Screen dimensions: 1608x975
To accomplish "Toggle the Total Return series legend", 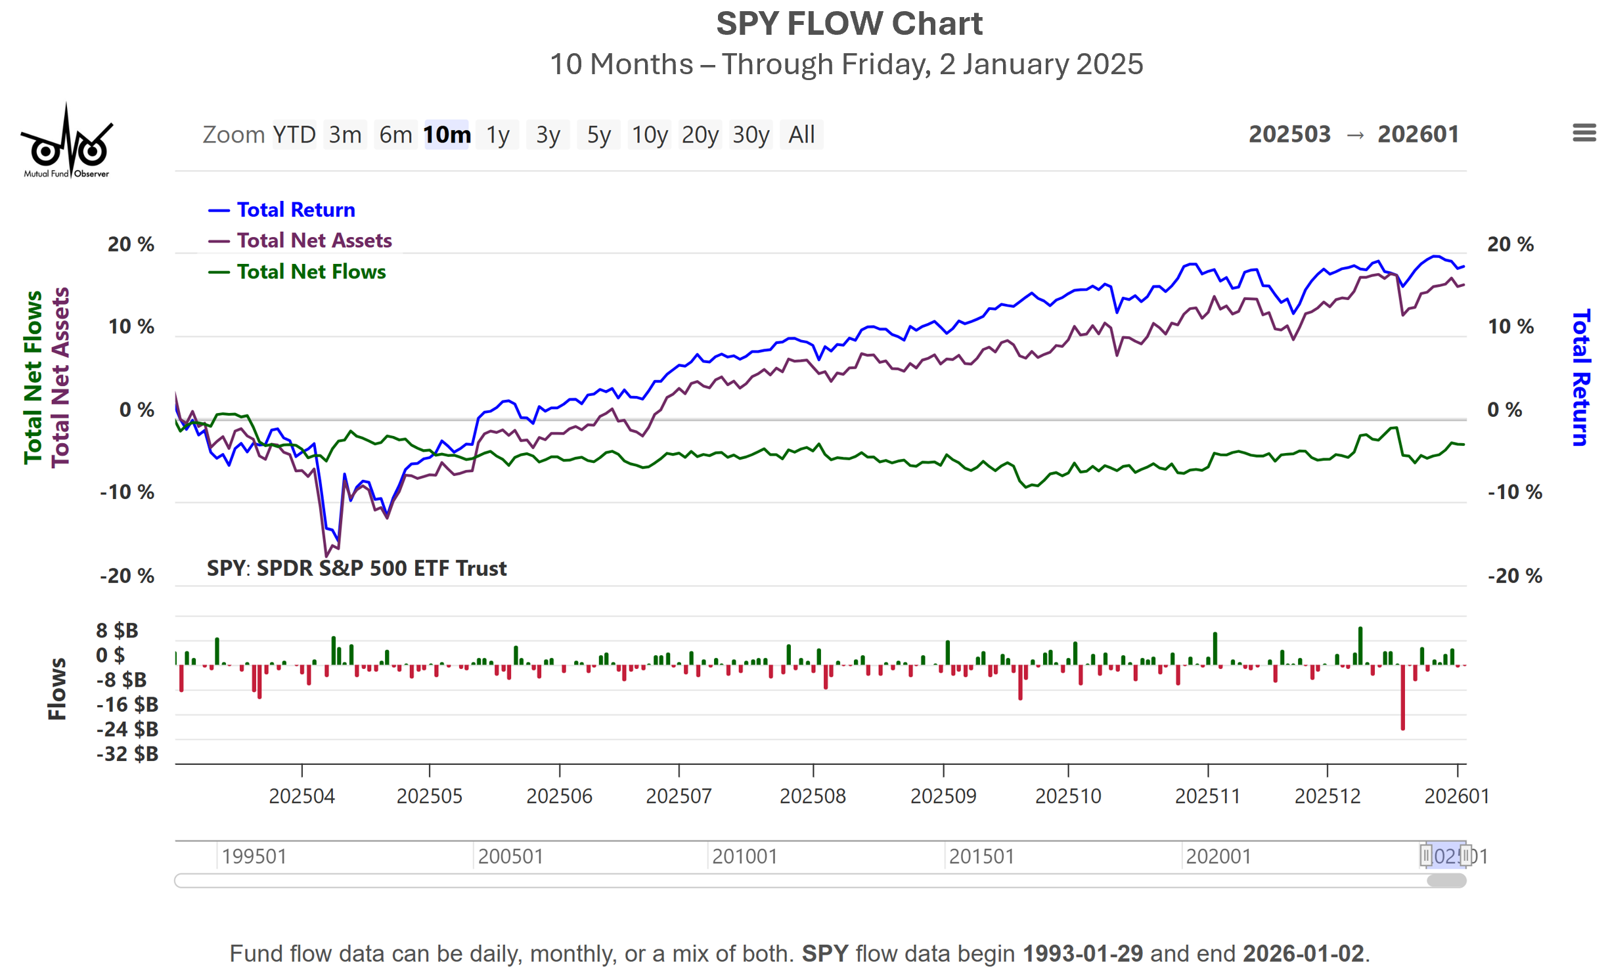I will (x=295, y=209).
